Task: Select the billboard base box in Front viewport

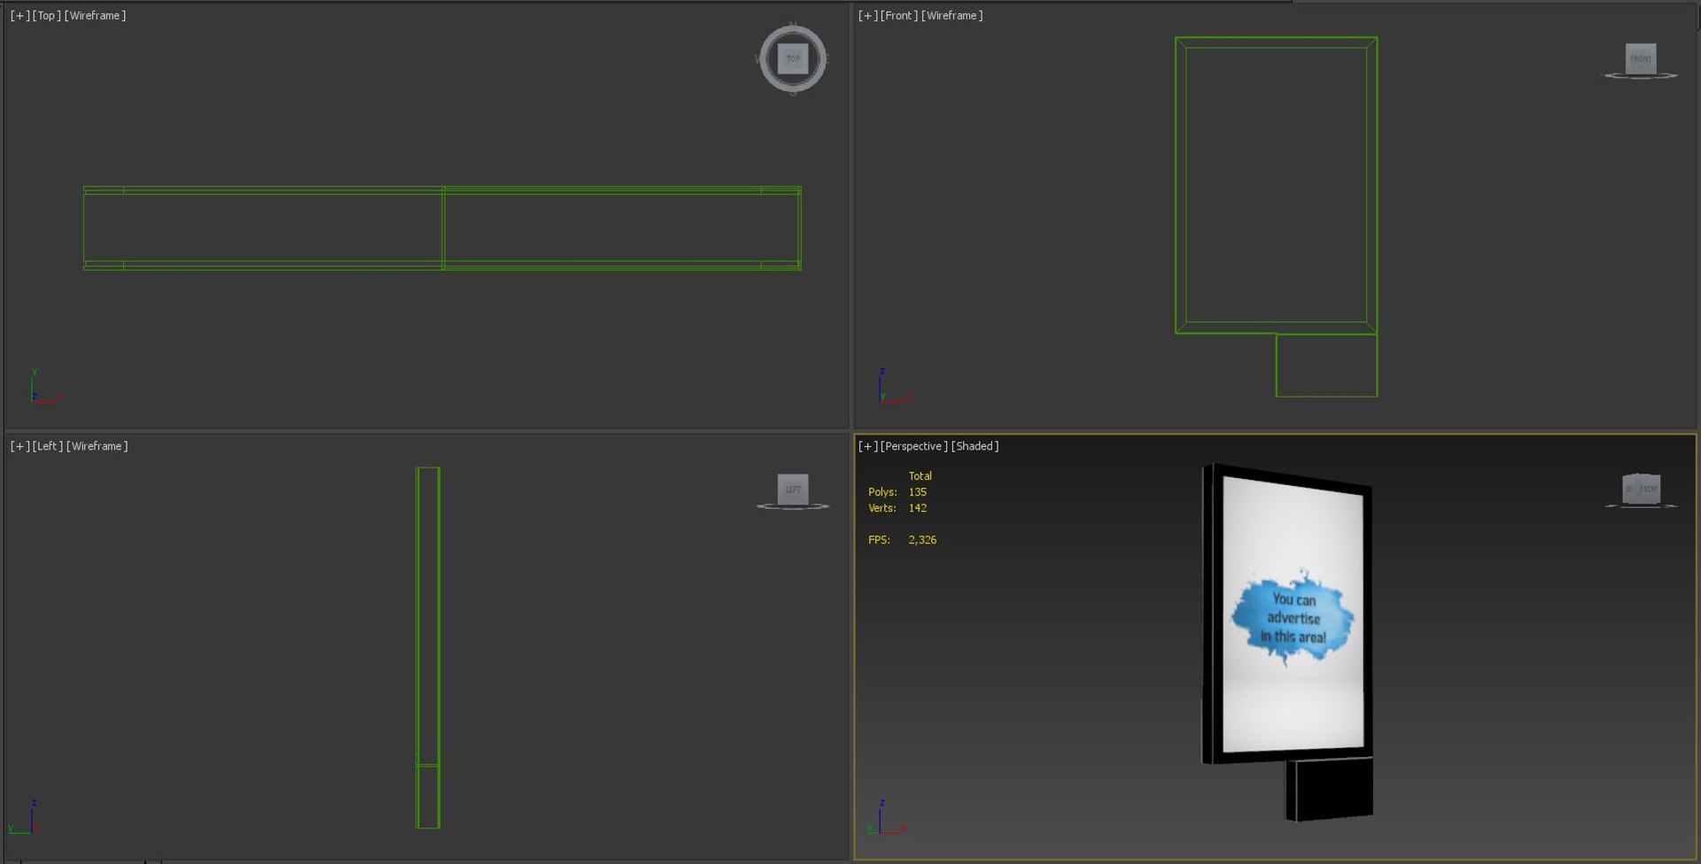Action: click(1326, 366)
